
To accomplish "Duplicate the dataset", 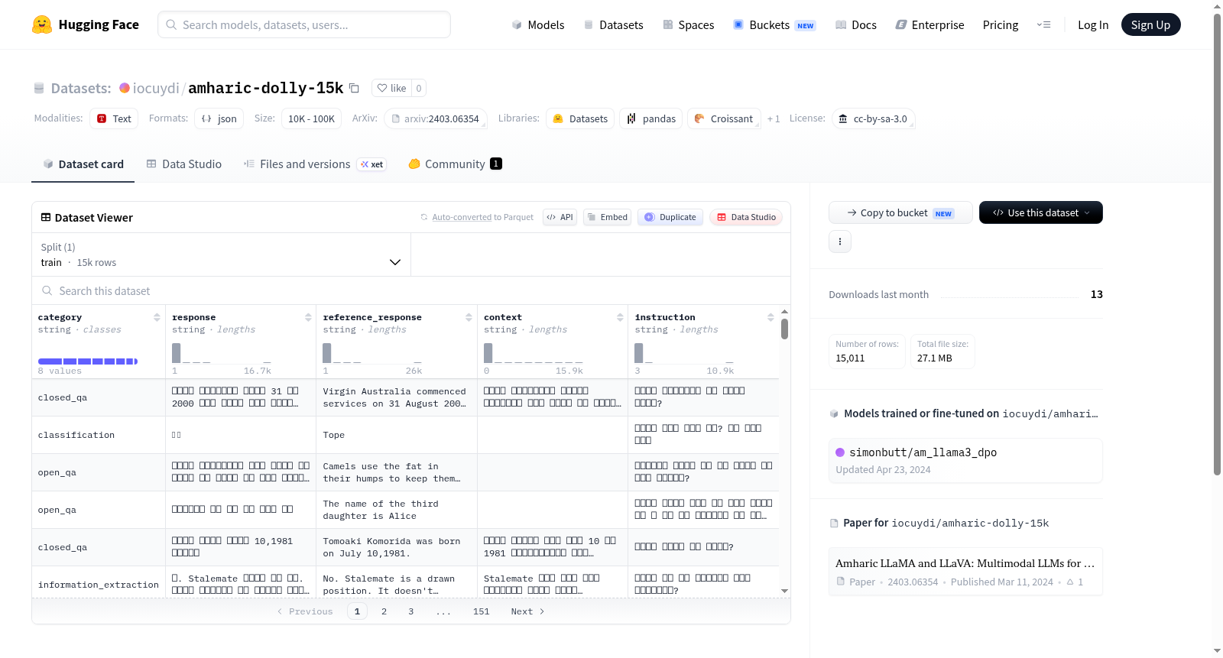I will [670, 217].
